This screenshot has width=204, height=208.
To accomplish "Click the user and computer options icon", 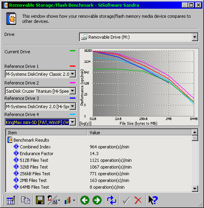I will 52,200.
